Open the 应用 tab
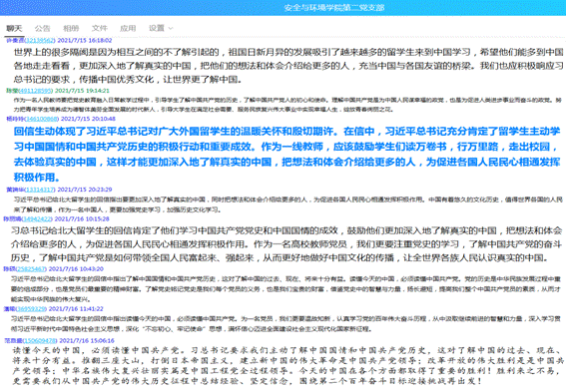566x392 pixels. pos(128,28)
